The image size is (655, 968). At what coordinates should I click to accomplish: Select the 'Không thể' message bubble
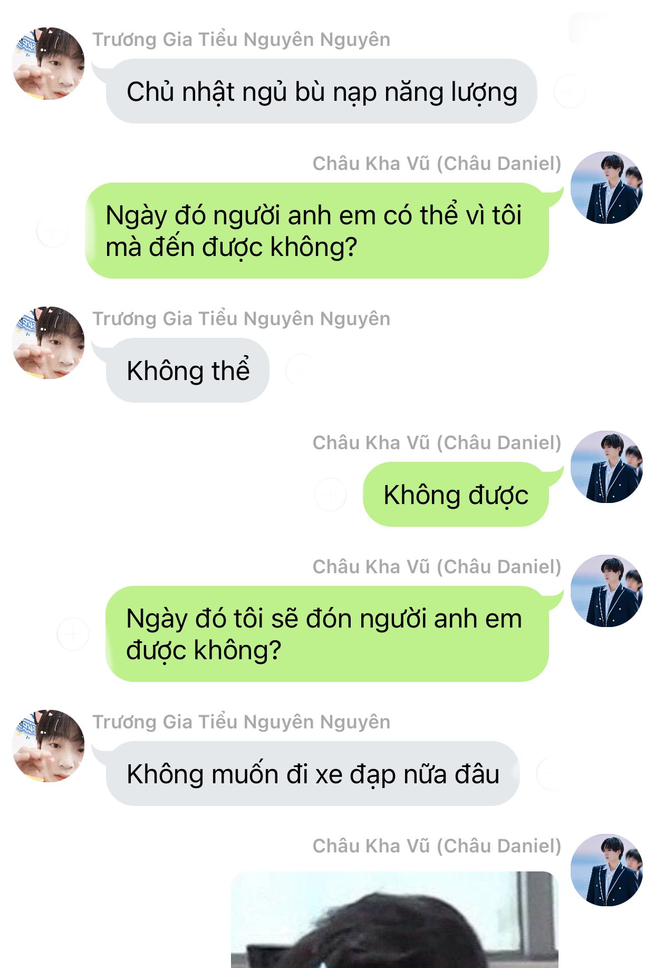pos(188,371)
